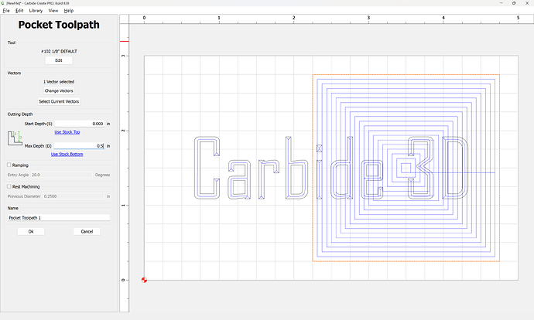Click the Start Depth input field
This screenshot has width=534, height=320.
[x=79, y=124]
